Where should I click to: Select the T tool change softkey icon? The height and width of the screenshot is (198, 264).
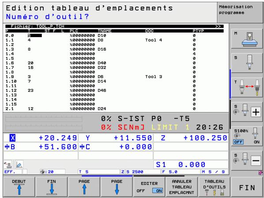point(247,88)
